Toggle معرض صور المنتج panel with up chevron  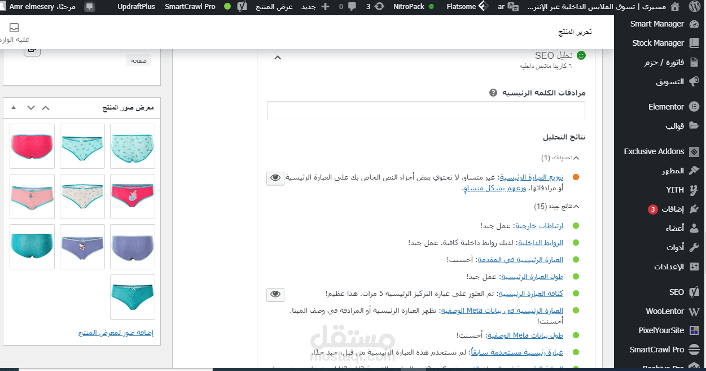click(x=46, y=107)
